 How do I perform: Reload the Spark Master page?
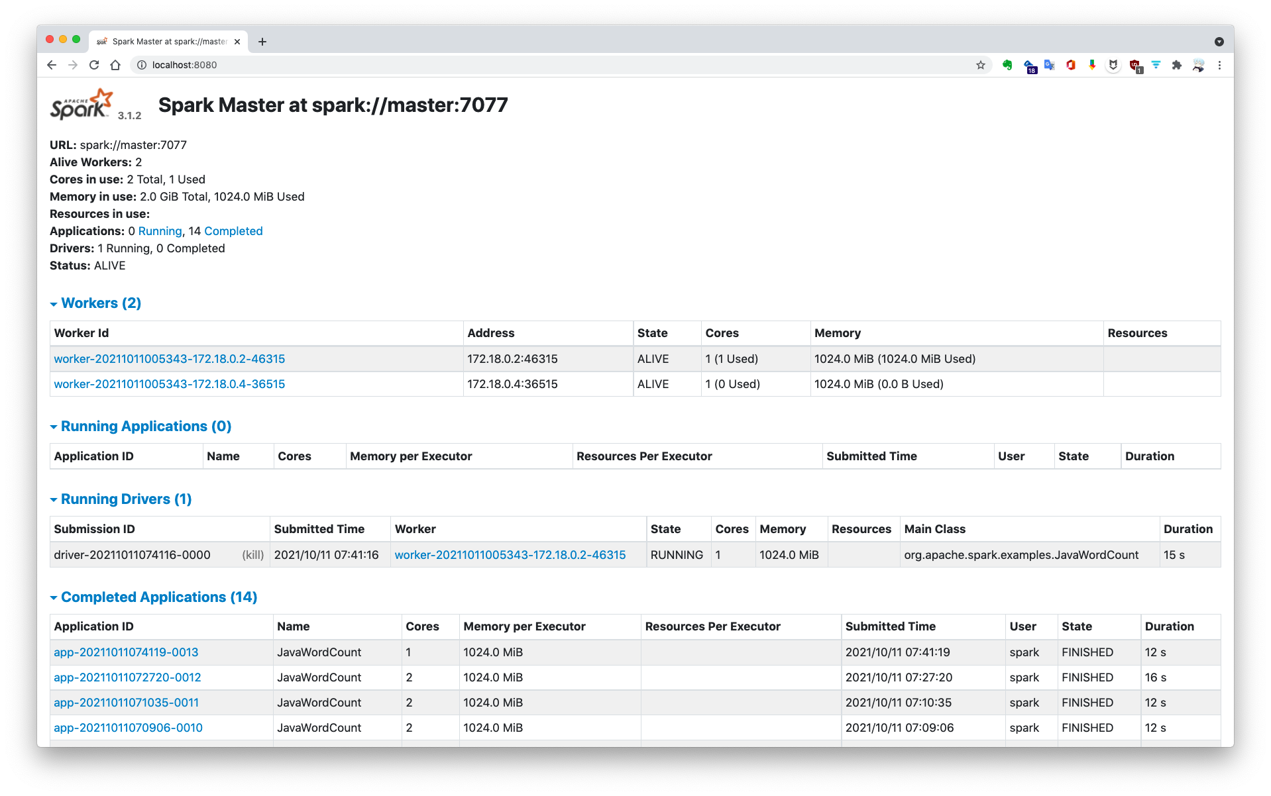tap(94, 65)
